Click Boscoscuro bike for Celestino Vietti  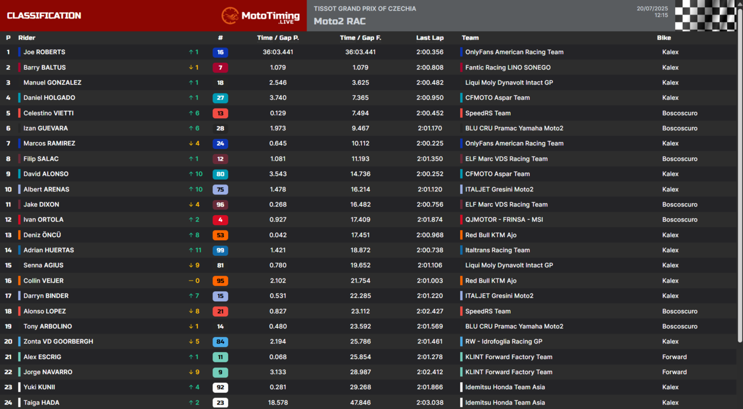click(680, 113)
